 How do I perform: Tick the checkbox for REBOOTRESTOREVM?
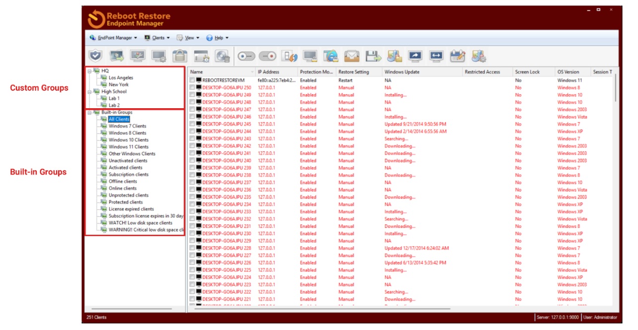click(x=192, y=80)
